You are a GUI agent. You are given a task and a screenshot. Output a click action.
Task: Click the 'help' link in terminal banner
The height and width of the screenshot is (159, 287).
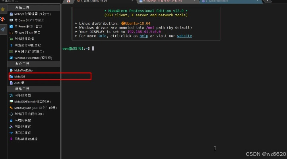click(143, 36)
